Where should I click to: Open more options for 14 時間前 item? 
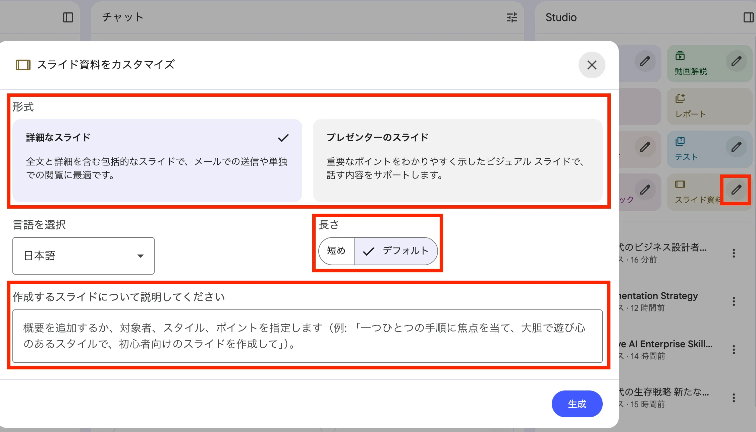[734, 350]
